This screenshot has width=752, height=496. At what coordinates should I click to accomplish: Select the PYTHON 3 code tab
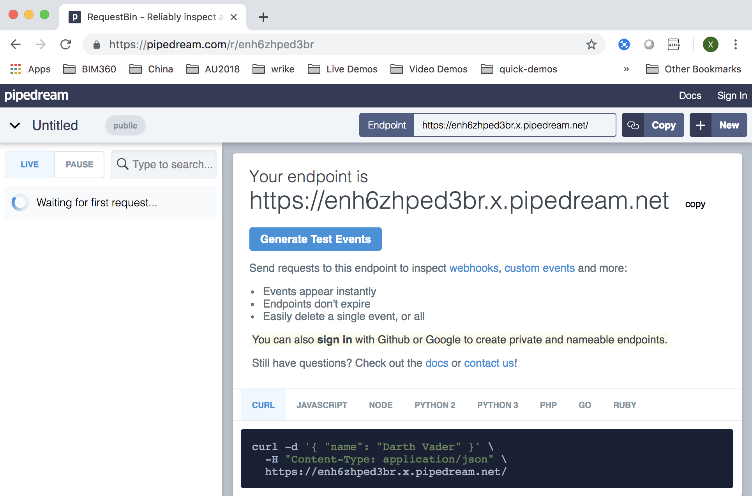point(498,405)
